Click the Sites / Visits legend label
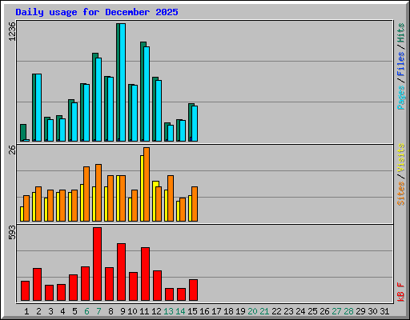The width and height of the screenshot is (410, 320). click(x=400, y=174)
